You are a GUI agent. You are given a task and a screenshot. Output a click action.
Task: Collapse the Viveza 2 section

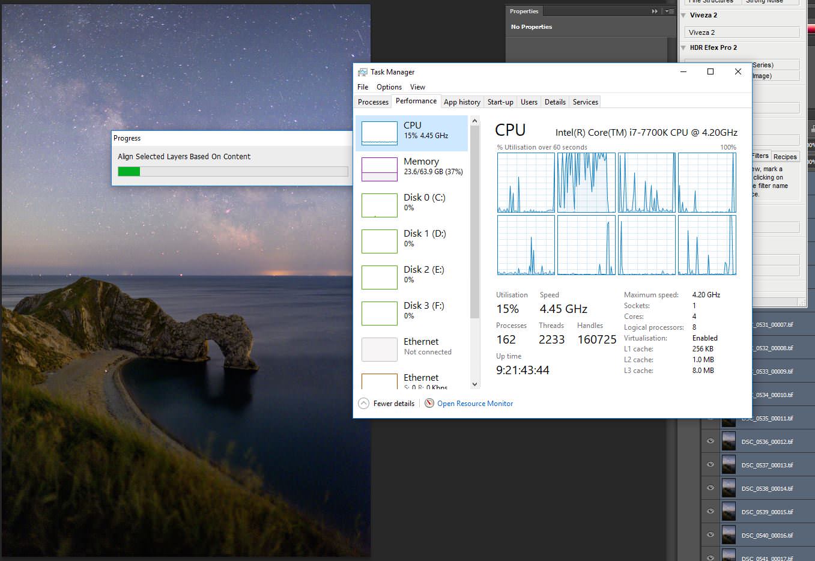[684, 16]
